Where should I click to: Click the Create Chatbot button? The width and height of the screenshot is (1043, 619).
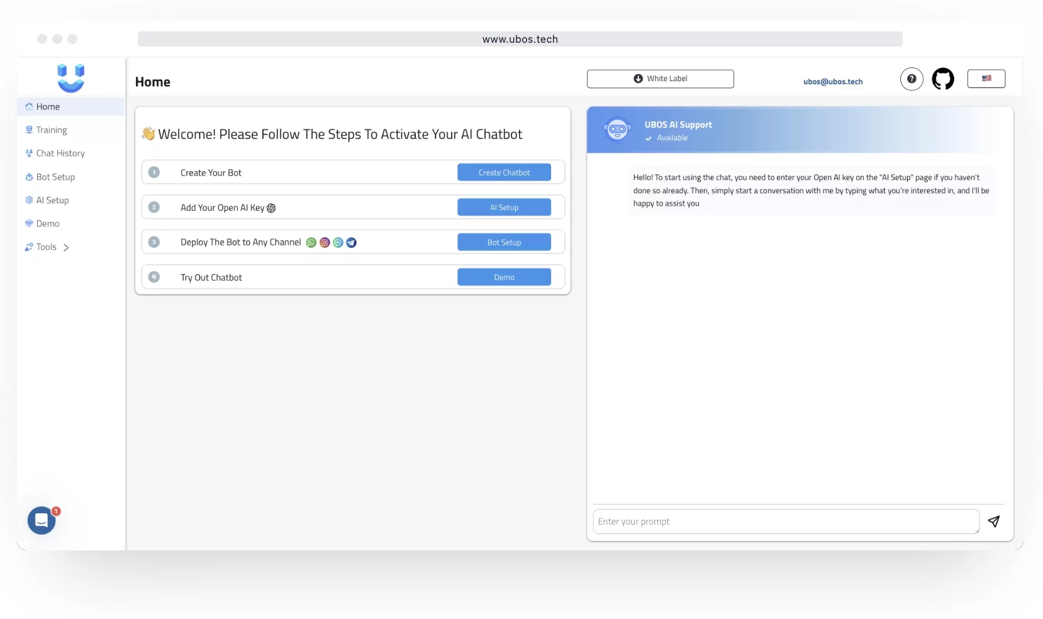point(504,173)
